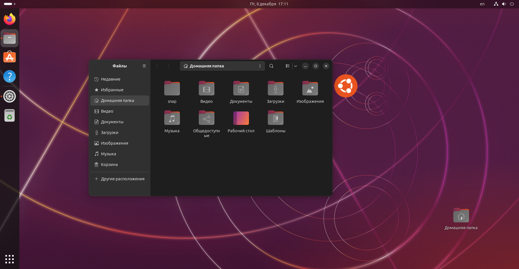Open path bar three-dot menu
The width and height of the screenshot is (519, 269).
click(x=260, y=66)
